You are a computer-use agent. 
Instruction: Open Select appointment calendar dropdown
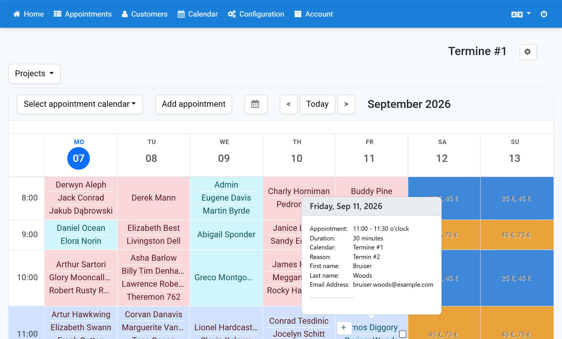coord(80,104)
